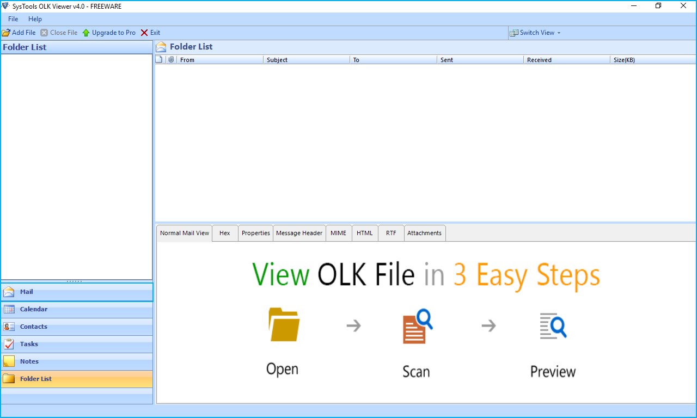Viewport: 697px width, 418px height.
Task: Switch to the RTF tab
Action: pos(391,233)
